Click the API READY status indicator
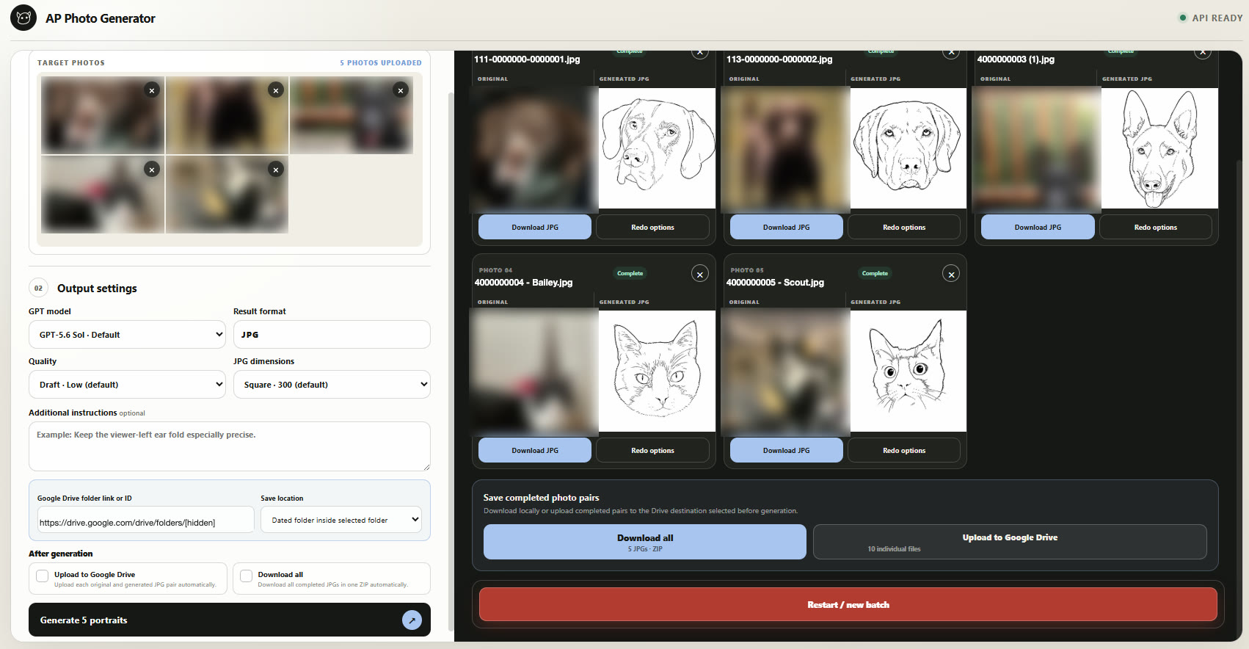1249x649 pixels. [1210, 18]
